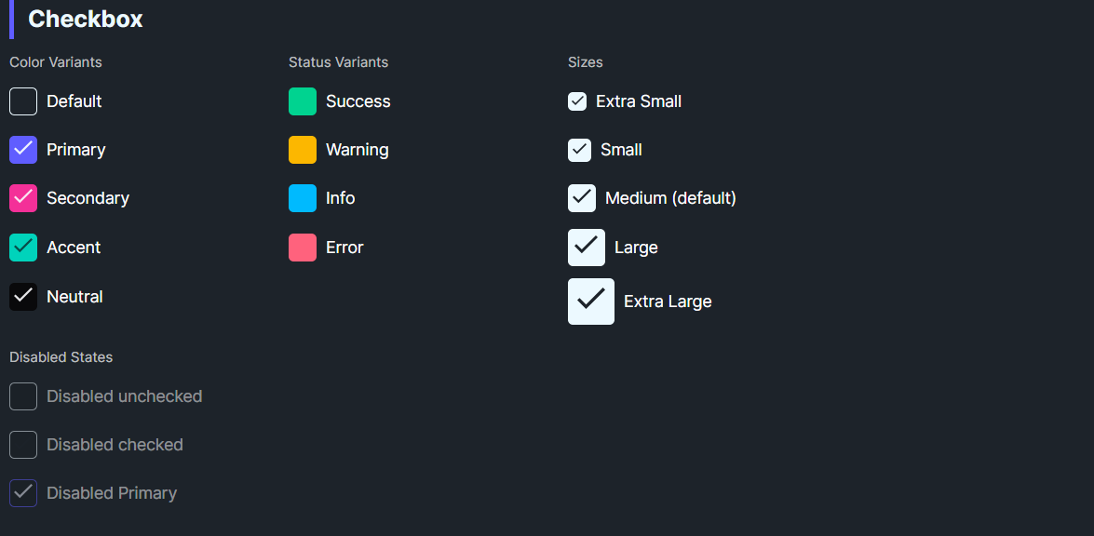Viewport: 1094px width, 536px height.
Task: Toggle the Warning yellow checkbox
Action: [302, 149]
